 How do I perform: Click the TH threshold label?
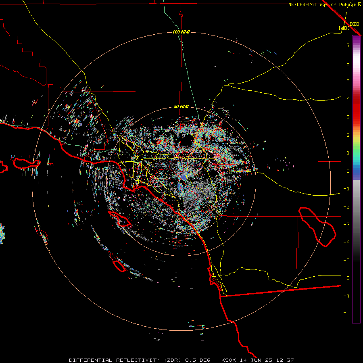click(346, 314)
